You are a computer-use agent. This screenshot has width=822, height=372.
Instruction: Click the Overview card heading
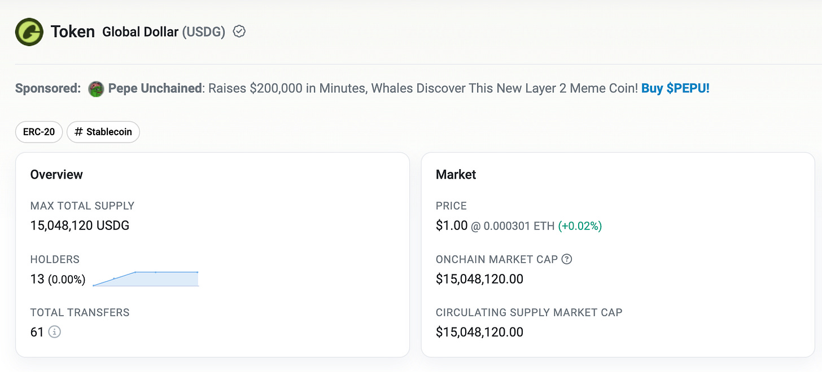56,175
